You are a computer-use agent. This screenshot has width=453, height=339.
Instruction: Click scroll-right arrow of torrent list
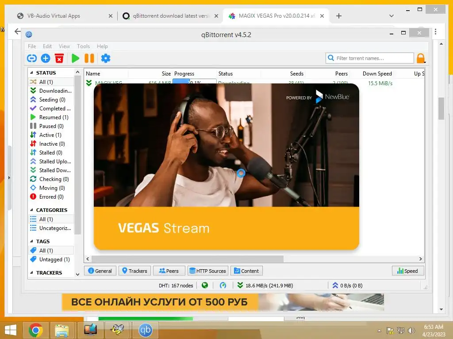click(x=420, y=259)
